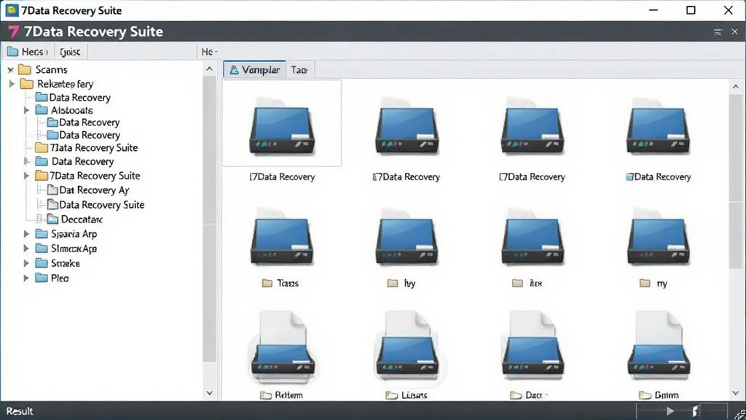
Task: Expand the Aistocats tree node
Action: click(27, 110)
